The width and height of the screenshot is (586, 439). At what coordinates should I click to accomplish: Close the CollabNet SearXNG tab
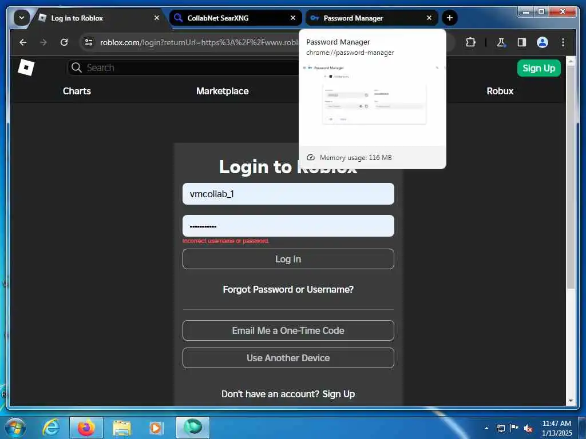[x=293, y=18]
